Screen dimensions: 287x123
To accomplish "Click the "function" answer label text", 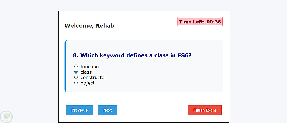I will pyautogui.click(x=90, y=67).
